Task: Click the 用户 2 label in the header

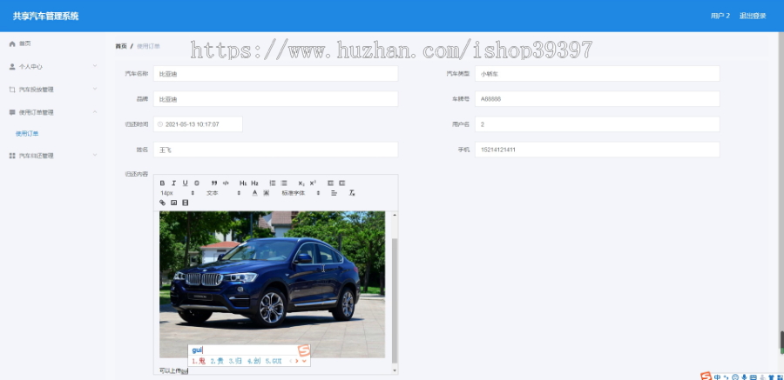Action: tap(720, 16)
